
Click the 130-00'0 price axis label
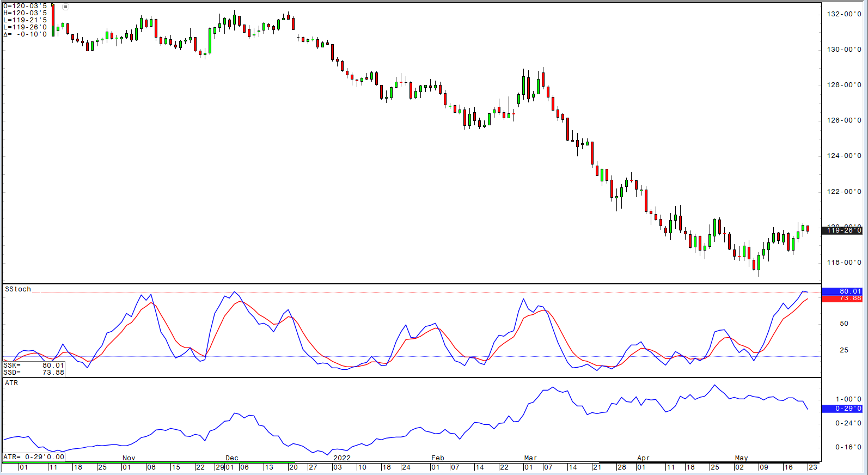click(x=844, y=50)
